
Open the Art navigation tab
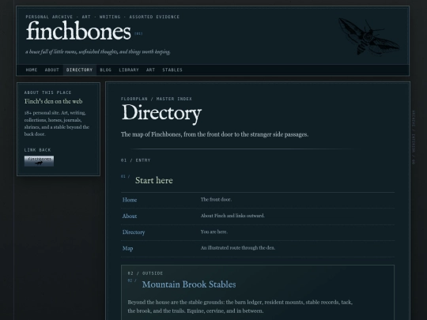[150, 70]
